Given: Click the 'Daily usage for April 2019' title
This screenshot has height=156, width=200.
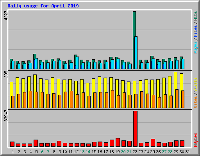Looking at the screenshot, I should [x=43, y=6].
